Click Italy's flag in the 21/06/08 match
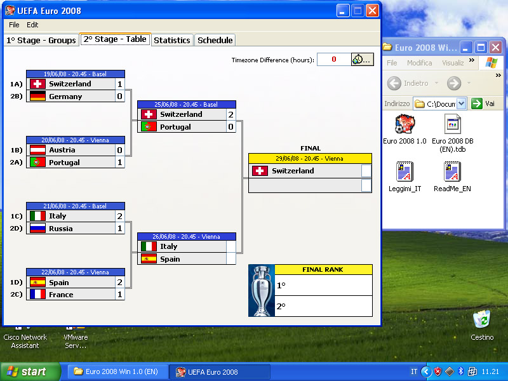The height and width of the screenshot is (381, 508). click(37, 216)
